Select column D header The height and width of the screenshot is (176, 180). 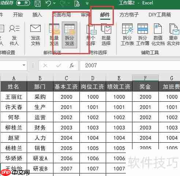click(93, 78)
